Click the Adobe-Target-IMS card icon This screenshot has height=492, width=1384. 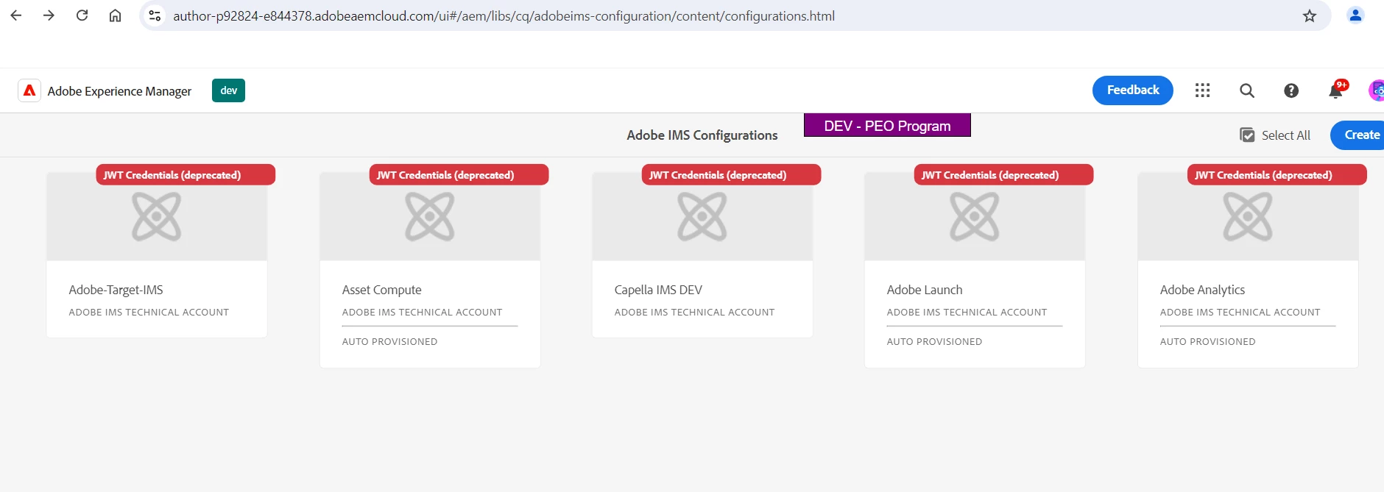pyautogui.click(x=157, y=217)
